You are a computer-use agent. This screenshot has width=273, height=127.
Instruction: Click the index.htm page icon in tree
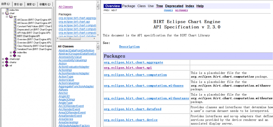coord(7,10)
